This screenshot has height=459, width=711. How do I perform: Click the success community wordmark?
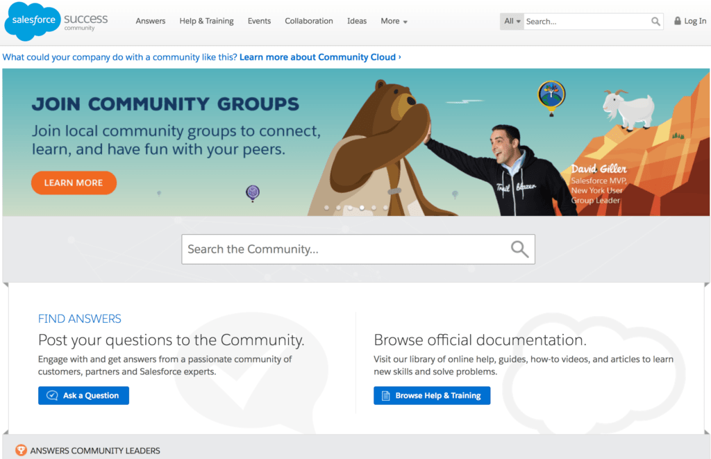[x=85, y=22]
